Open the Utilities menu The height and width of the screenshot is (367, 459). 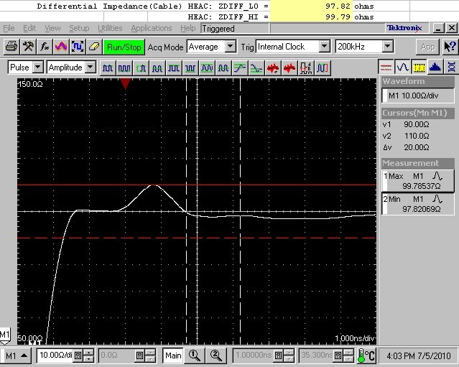click(x=110, y=28)
